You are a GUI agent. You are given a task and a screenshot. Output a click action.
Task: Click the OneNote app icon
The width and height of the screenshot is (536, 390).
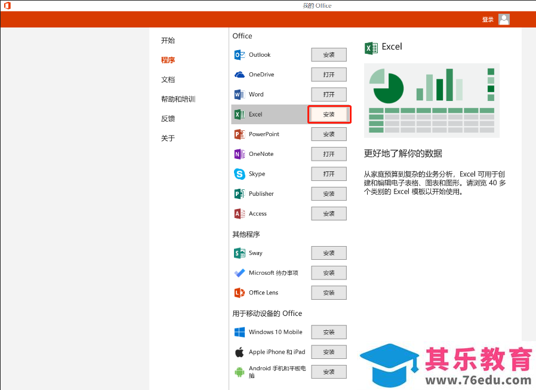point(239,154)
